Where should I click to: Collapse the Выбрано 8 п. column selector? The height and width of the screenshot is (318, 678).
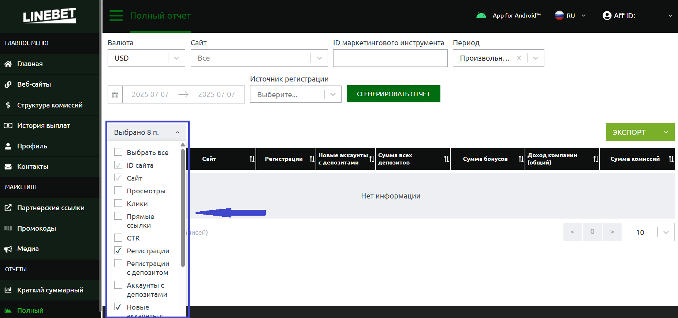[147, 132]
